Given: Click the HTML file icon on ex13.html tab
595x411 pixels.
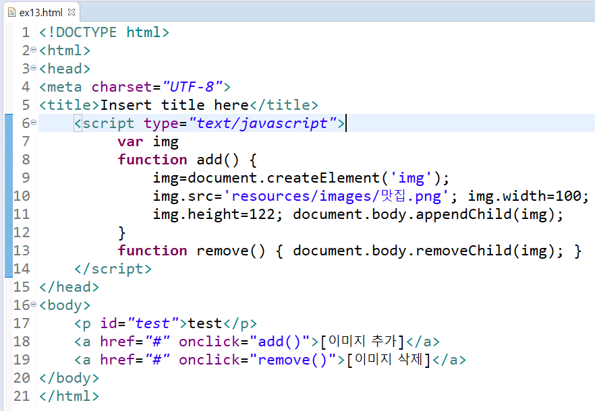Looking at the screenshot, I should click(x=11, y=13).
